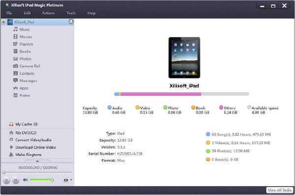Click the app logo in title bar
This screenshot has height=195, width=295.
(x=7, y=5)
